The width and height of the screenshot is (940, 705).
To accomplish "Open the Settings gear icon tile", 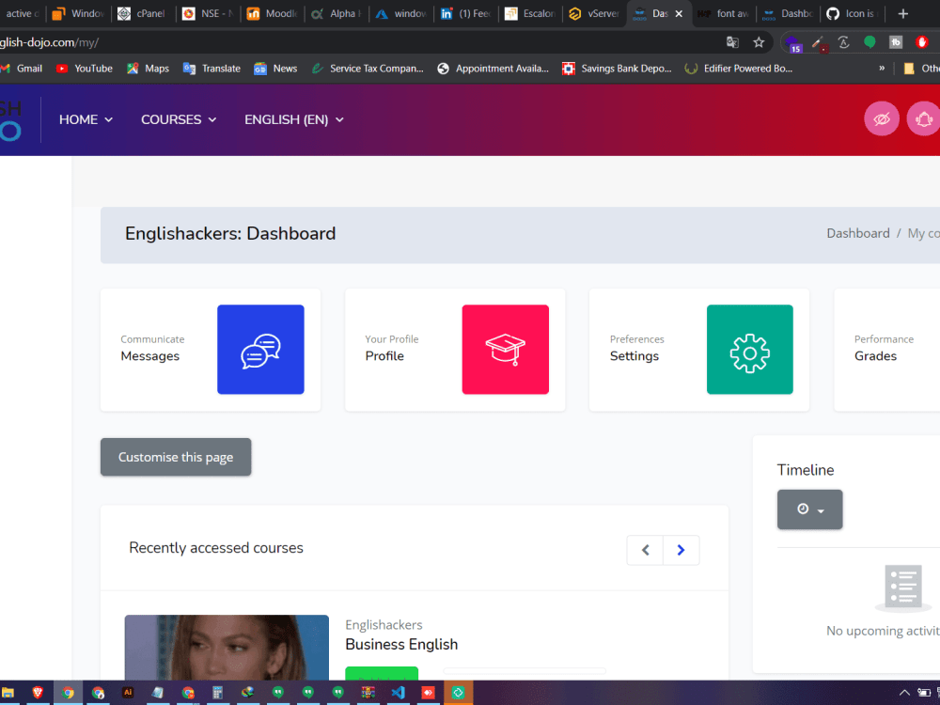I will click(x=749, y=350).
